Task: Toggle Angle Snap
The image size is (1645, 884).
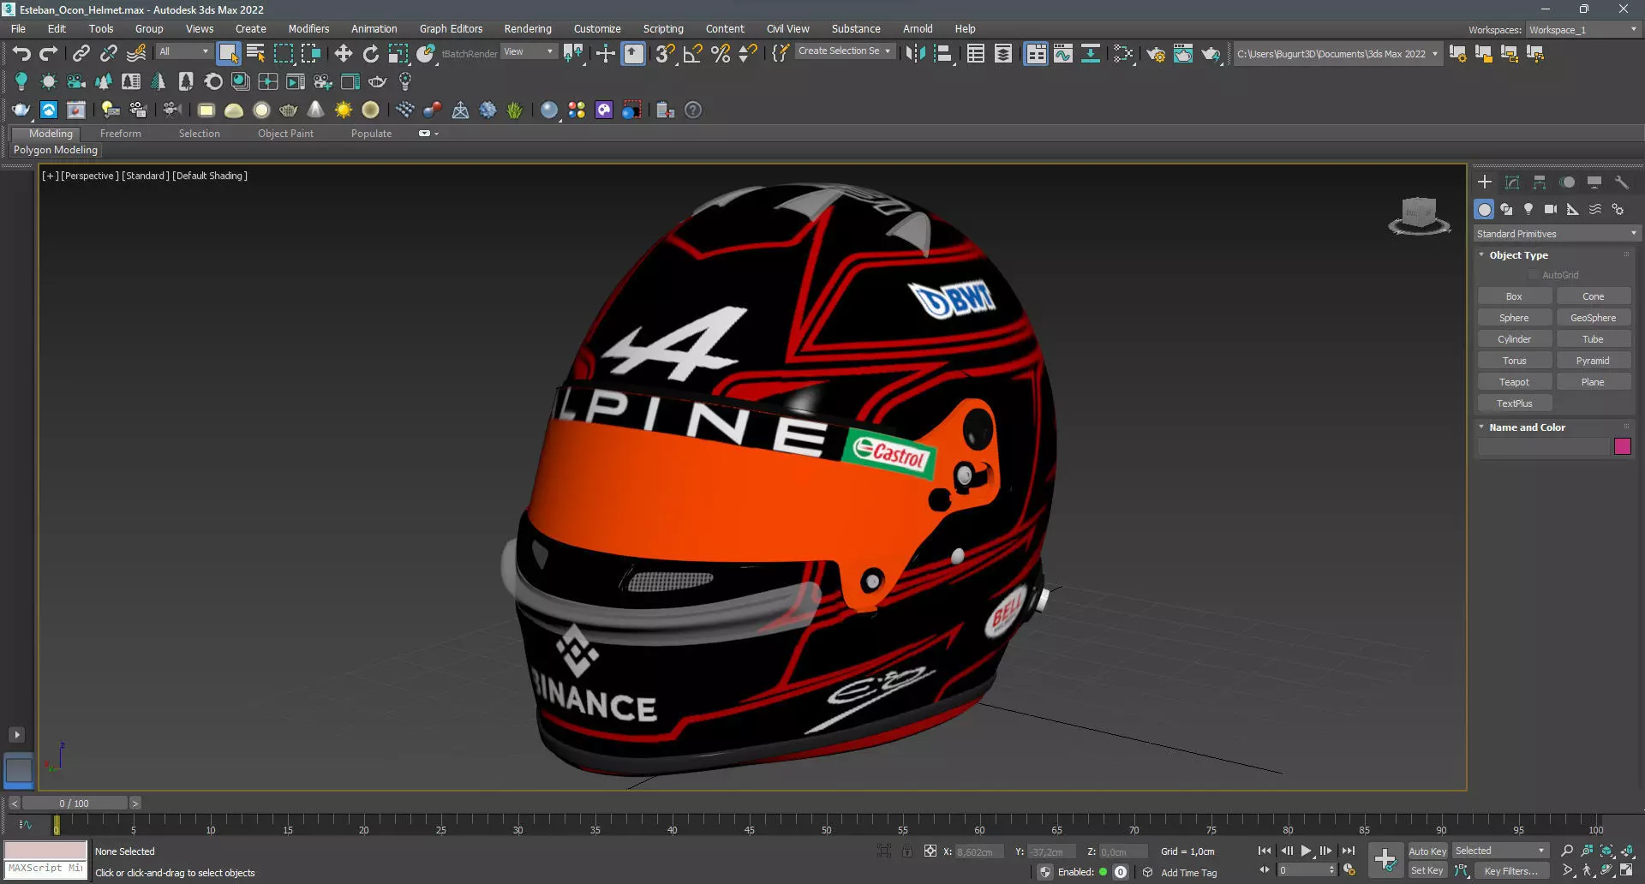Action: [693, 54]
